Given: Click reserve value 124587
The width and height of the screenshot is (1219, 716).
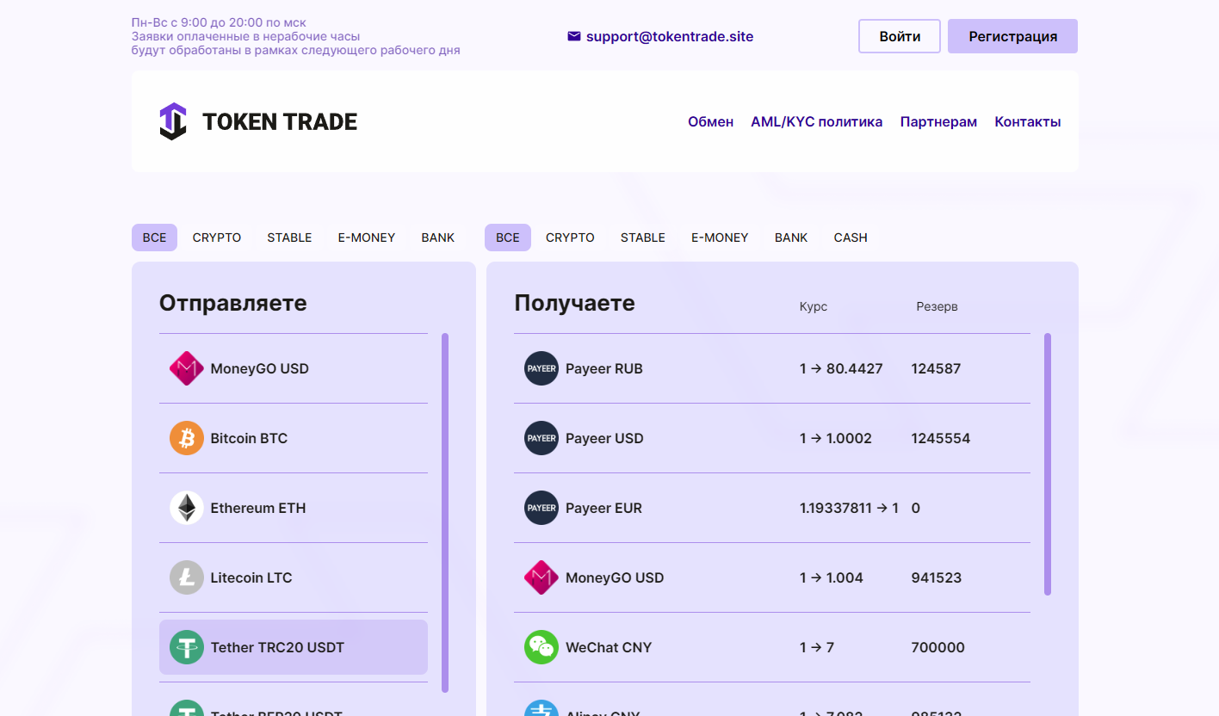Looking at the screenshot, I should pyautogui.click(x=936, y=368).
